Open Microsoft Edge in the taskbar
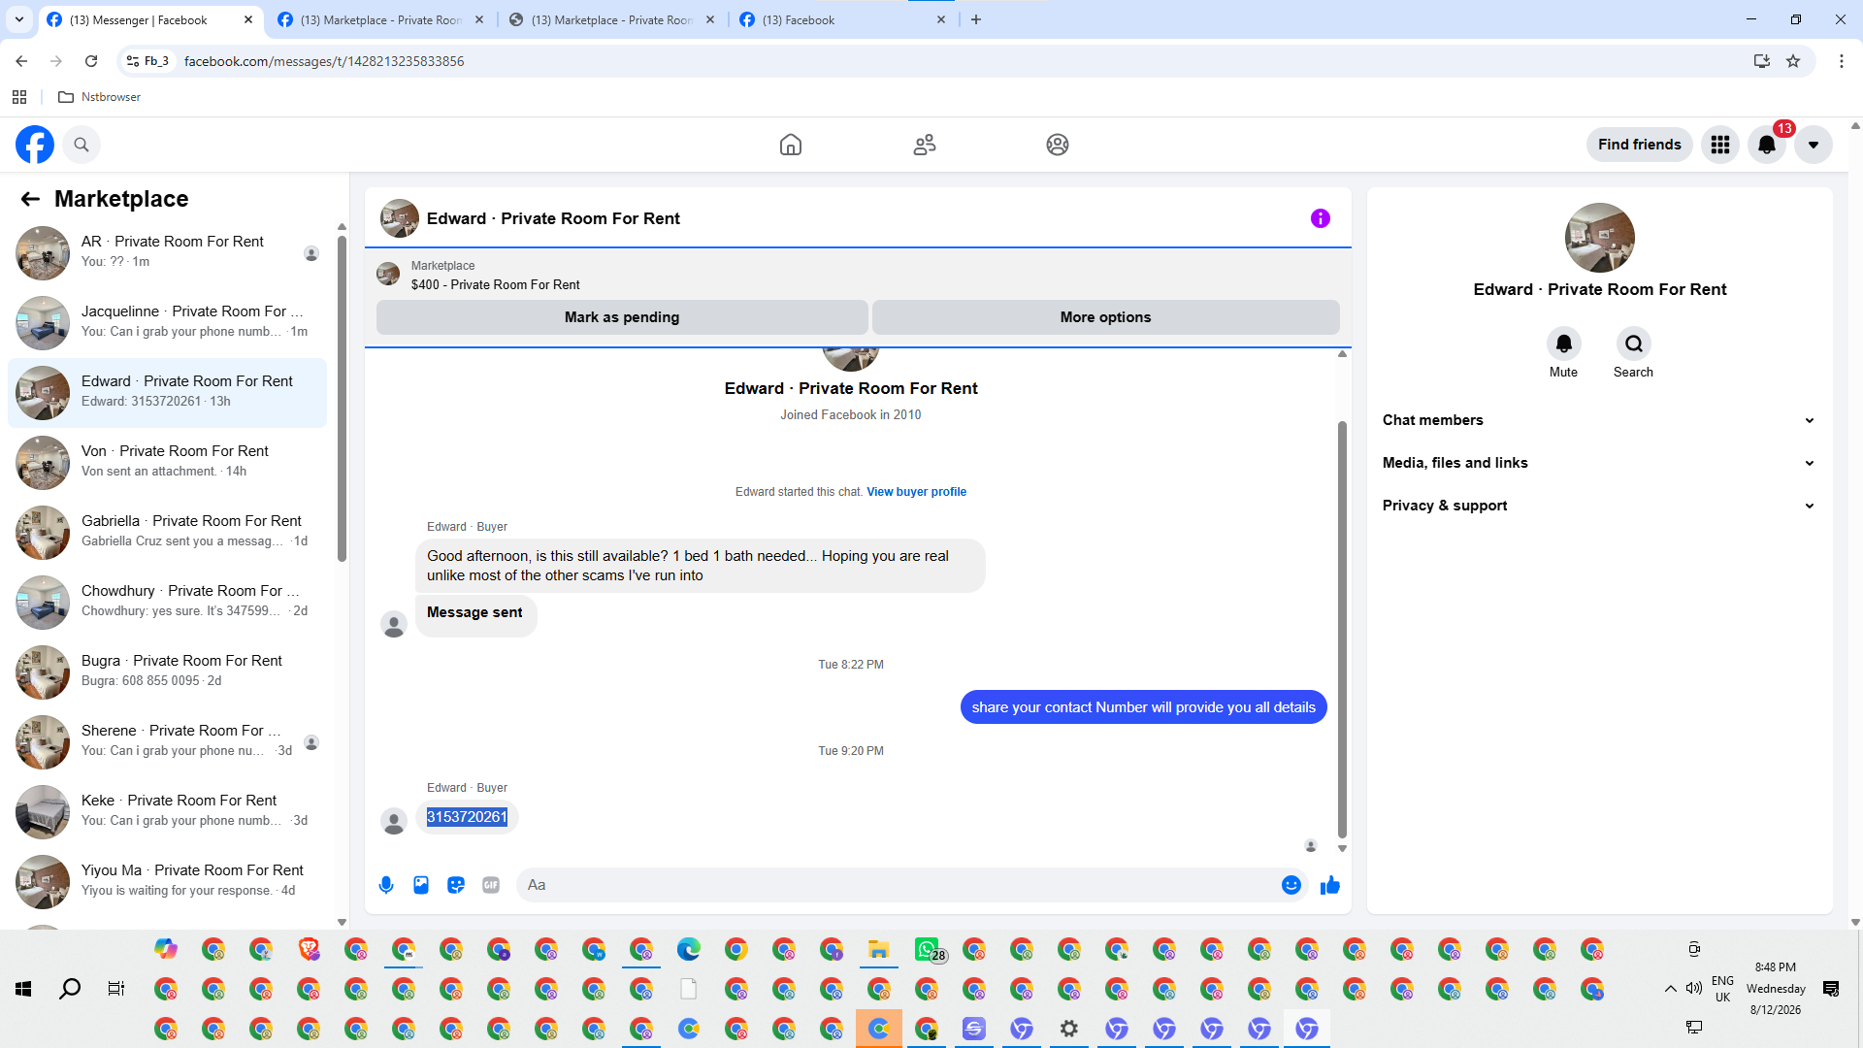Viewport: 1863px width, 1048px height. [x=689, y=950]
